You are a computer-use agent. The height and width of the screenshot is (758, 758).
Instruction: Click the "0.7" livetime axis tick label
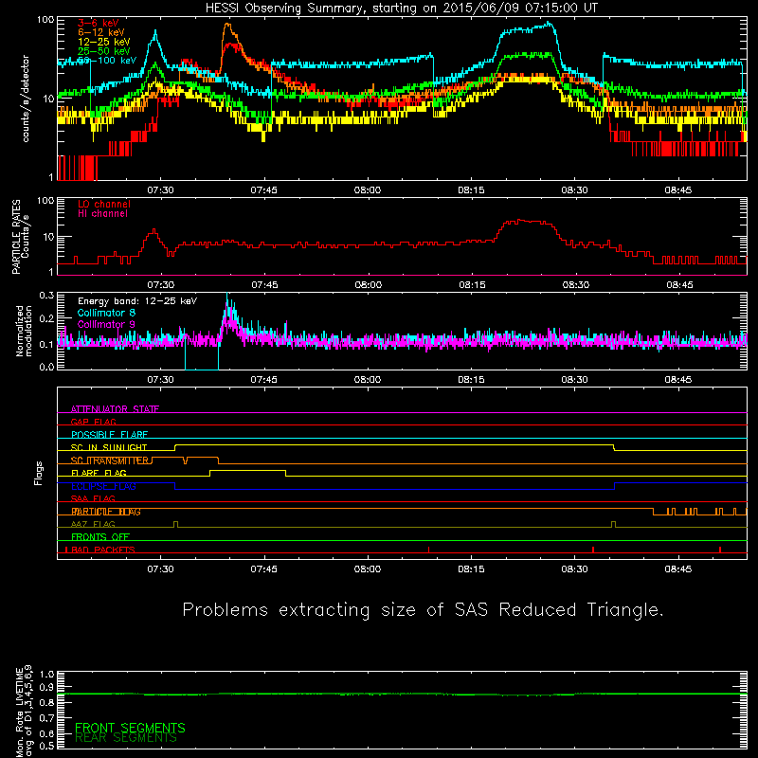point(46,718)
